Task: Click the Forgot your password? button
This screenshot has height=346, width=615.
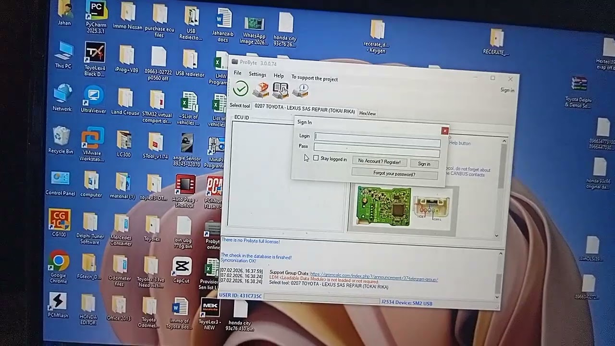Action: pyautogui.click(x=394, y=173)
